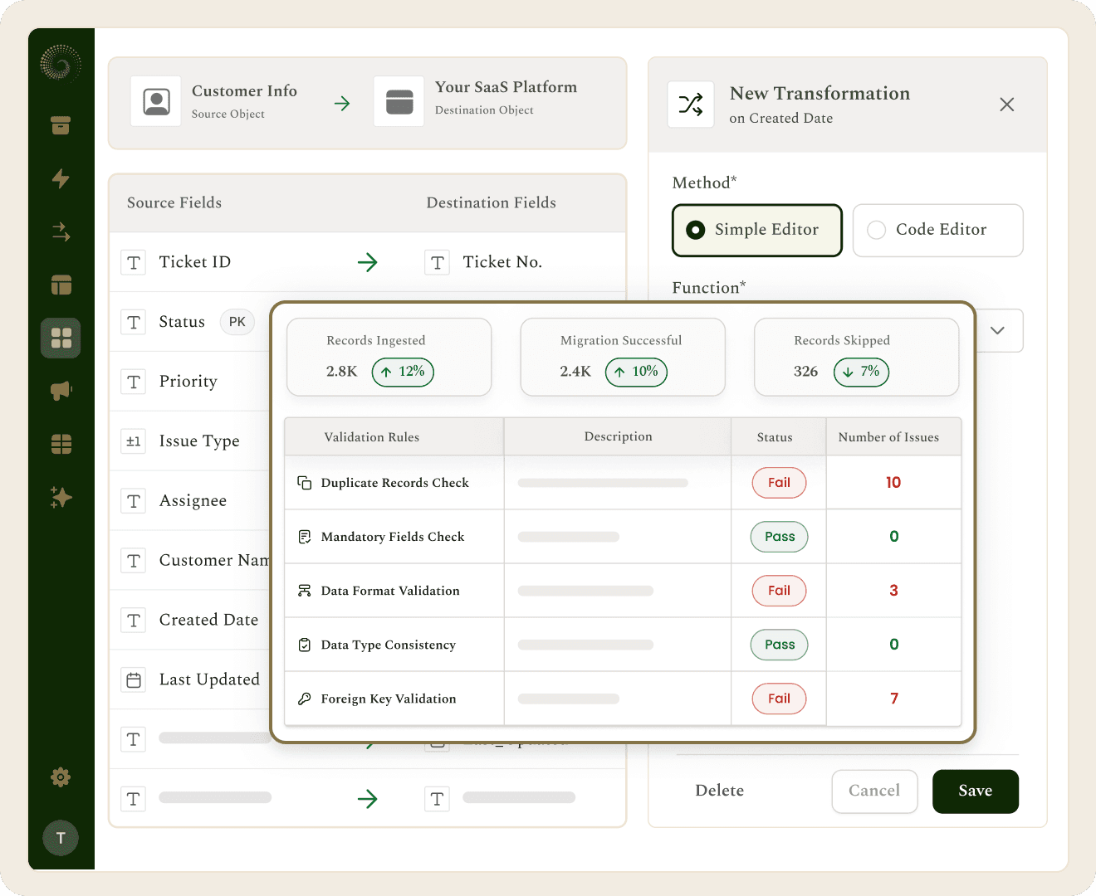The height and width of the screenshot is (896, 1096).
Task: Select the Priority source field
Action: [190, 382]
